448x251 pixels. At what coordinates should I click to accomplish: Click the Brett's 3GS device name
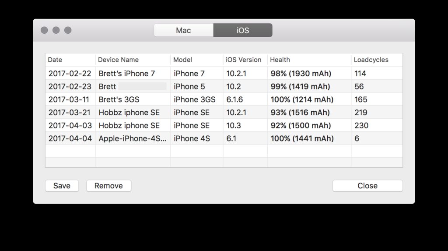119,99
